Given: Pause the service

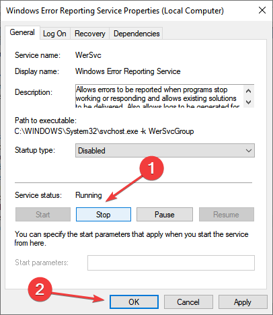Looking at the screenshot, I should coord(165,215).
